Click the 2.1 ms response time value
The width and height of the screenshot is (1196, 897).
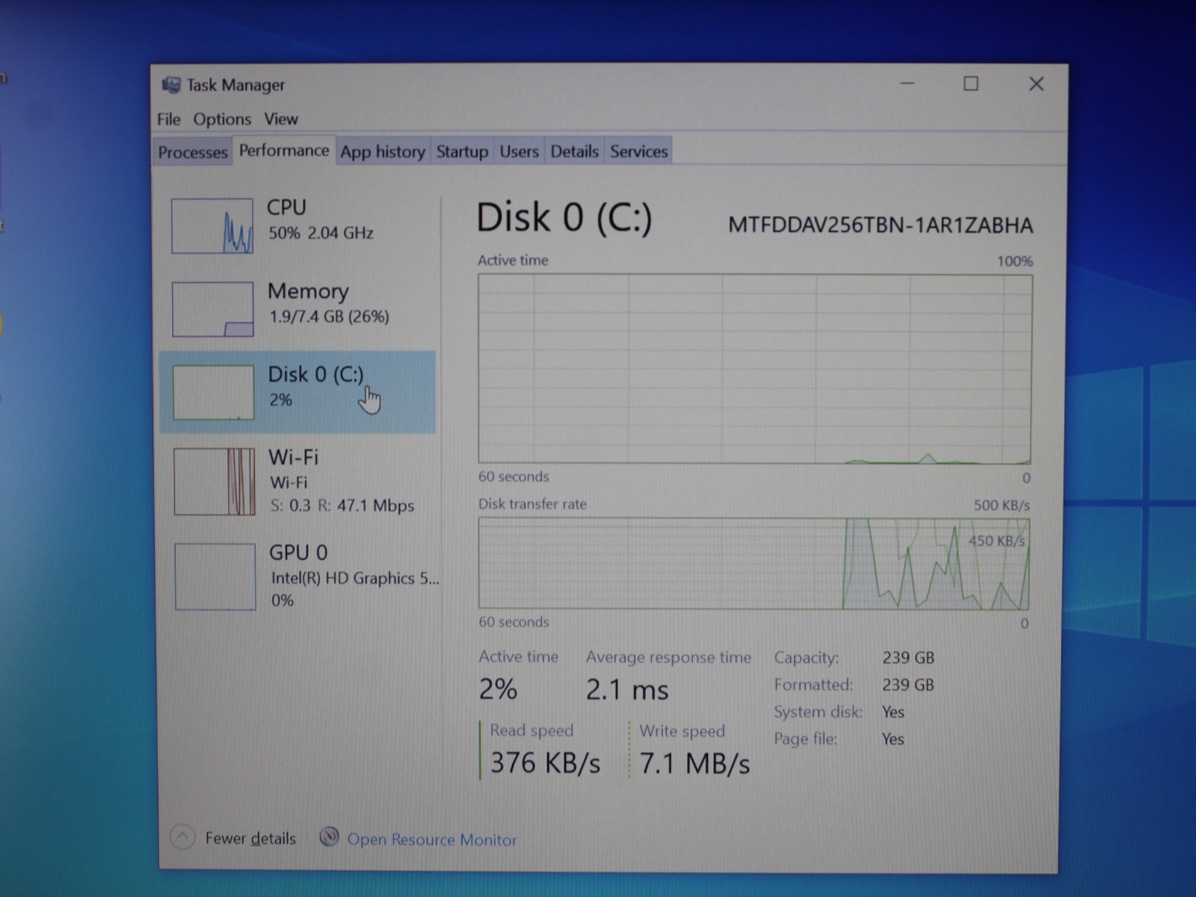(627, 689)
